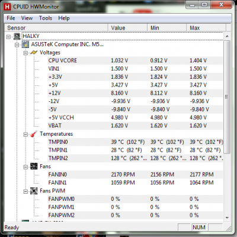Click the scrollbar up arrow
The width and height of the screenshot is (237, 237).
point(227,36)
